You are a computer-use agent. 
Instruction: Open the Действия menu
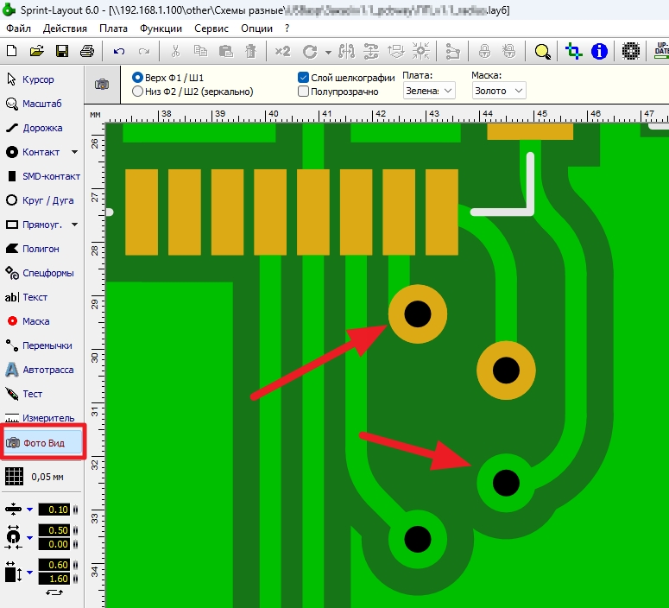click(x=65, y=28)
